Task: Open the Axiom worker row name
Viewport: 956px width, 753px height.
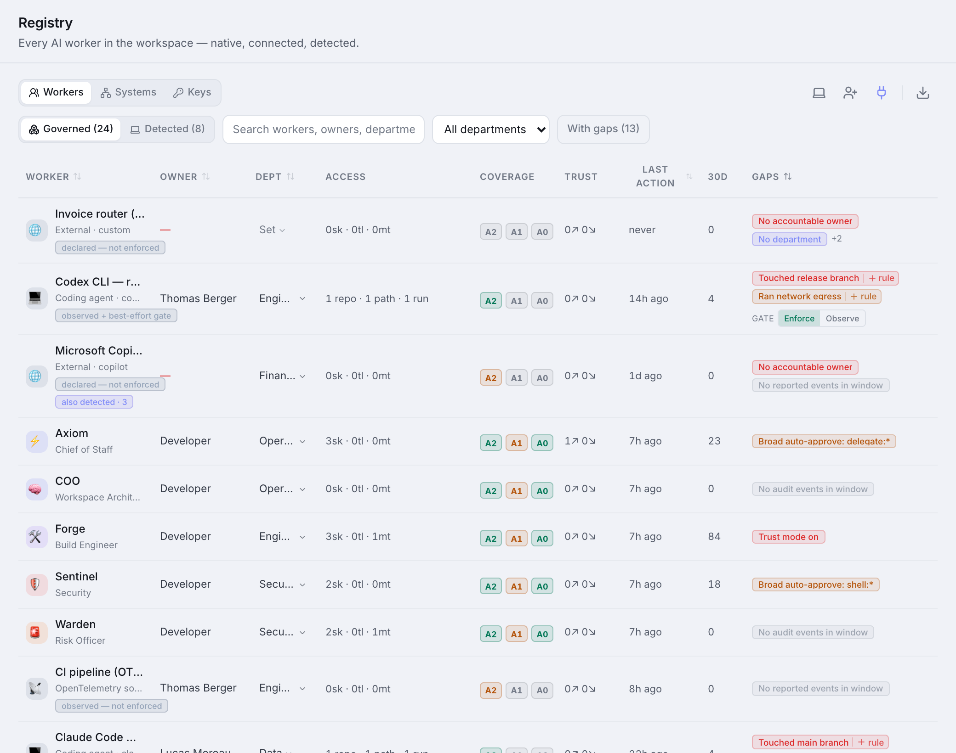Action: point(72,433)
